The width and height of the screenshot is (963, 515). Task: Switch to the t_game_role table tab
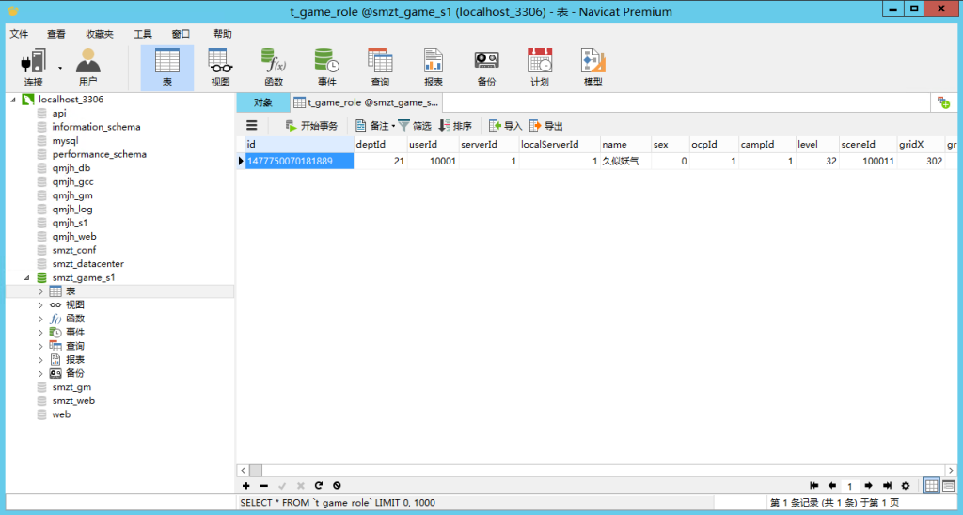pos(367,102)
